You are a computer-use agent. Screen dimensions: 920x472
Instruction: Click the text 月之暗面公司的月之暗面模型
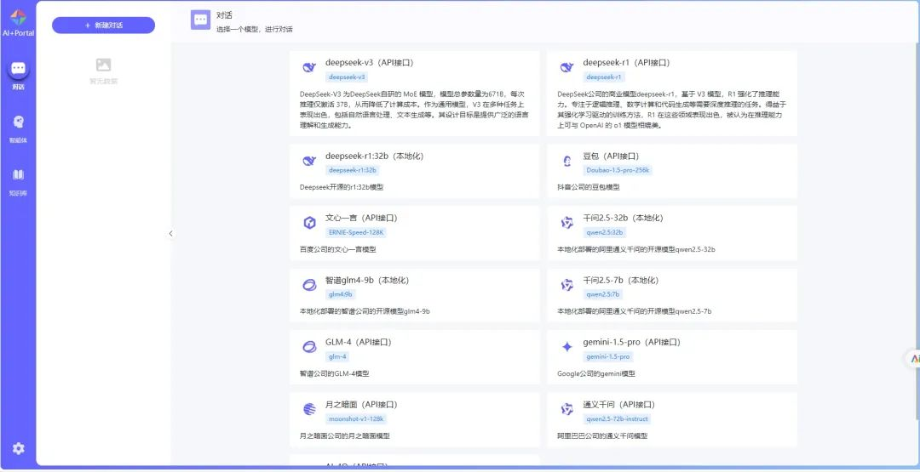pyautogui.click(x=344, y=436)
